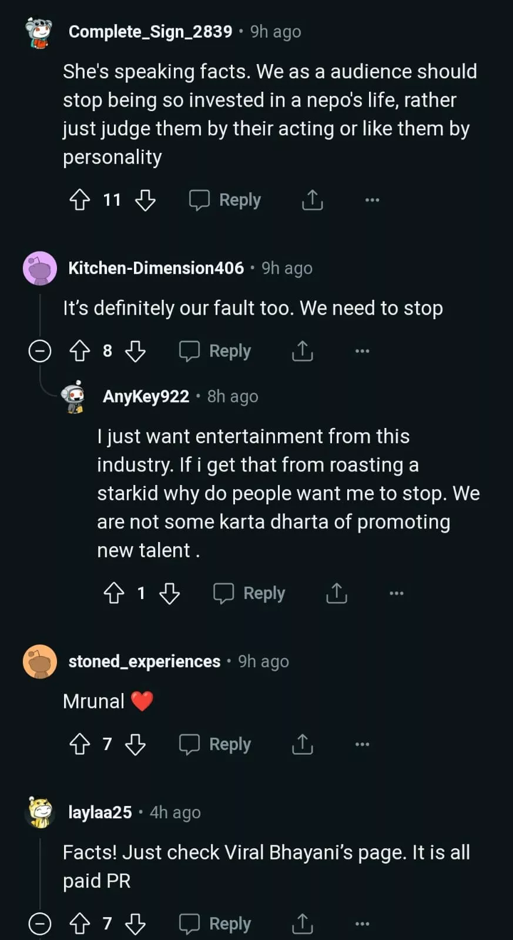Downvote Complete_Sign_2839's comment

(145, 200)
